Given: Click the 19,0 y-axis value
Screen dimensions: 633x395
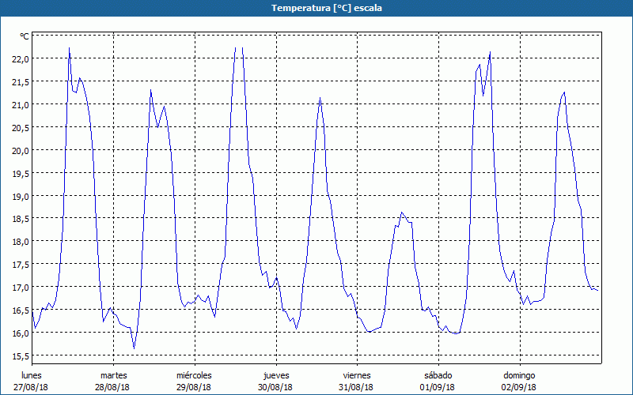Looking at the screenshot, I should coord(21,196).
